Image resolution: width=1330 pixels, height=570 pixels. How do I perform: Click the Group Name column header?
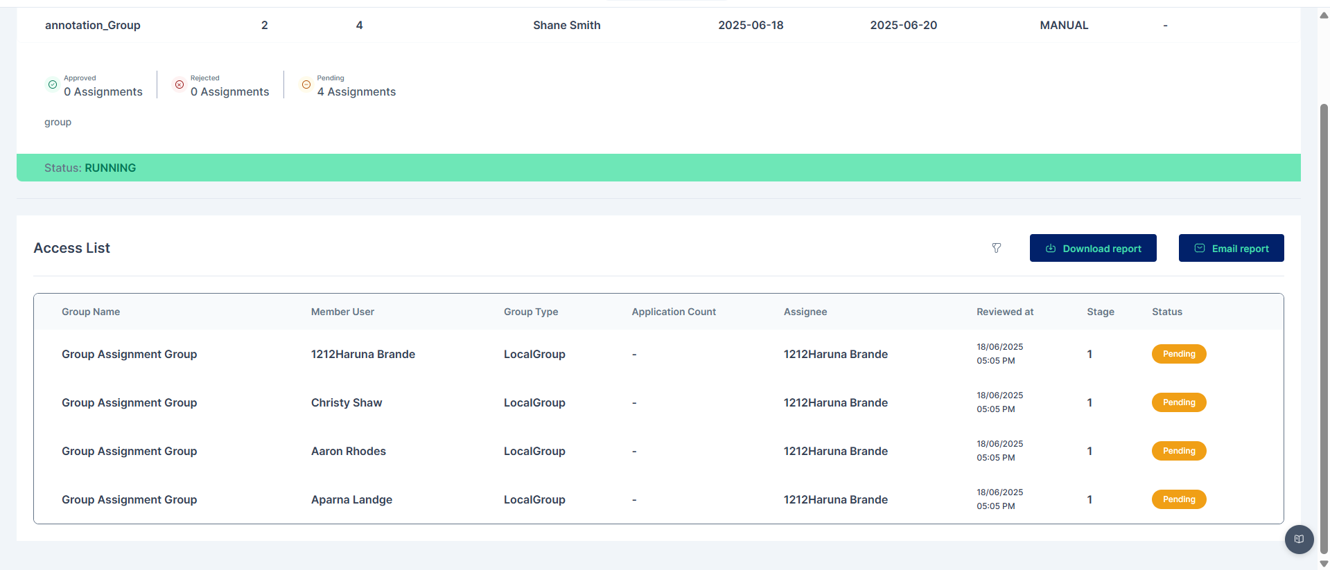coord(91,312)
